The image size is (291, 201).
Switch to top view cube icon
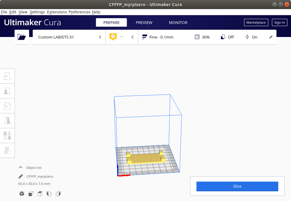tap(40, 194)
